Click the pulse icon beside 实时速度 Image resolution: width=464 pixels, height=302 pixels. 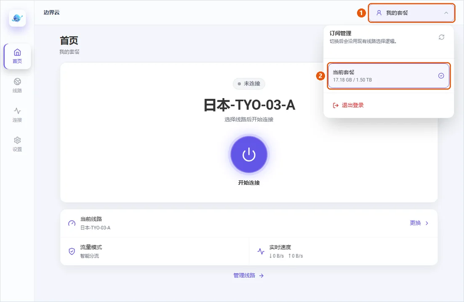(x=261, y=251)
